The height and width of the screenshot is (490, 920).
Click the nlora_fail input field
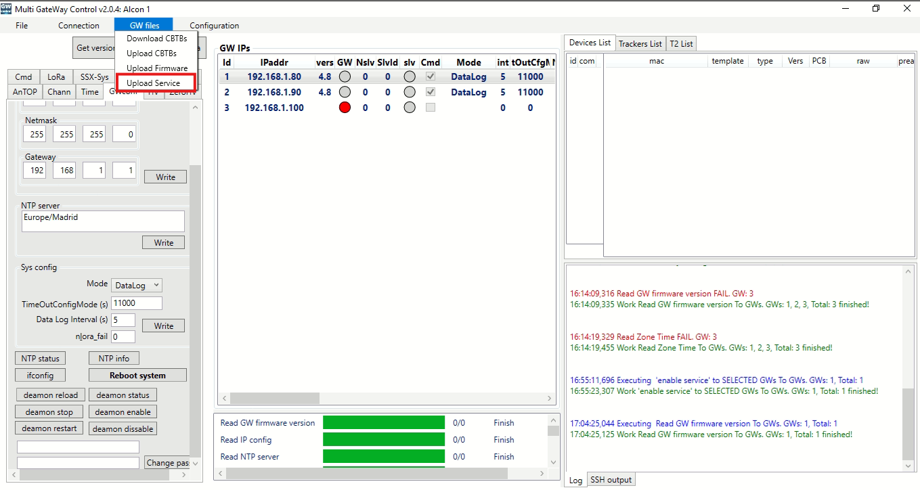(123, 336)
